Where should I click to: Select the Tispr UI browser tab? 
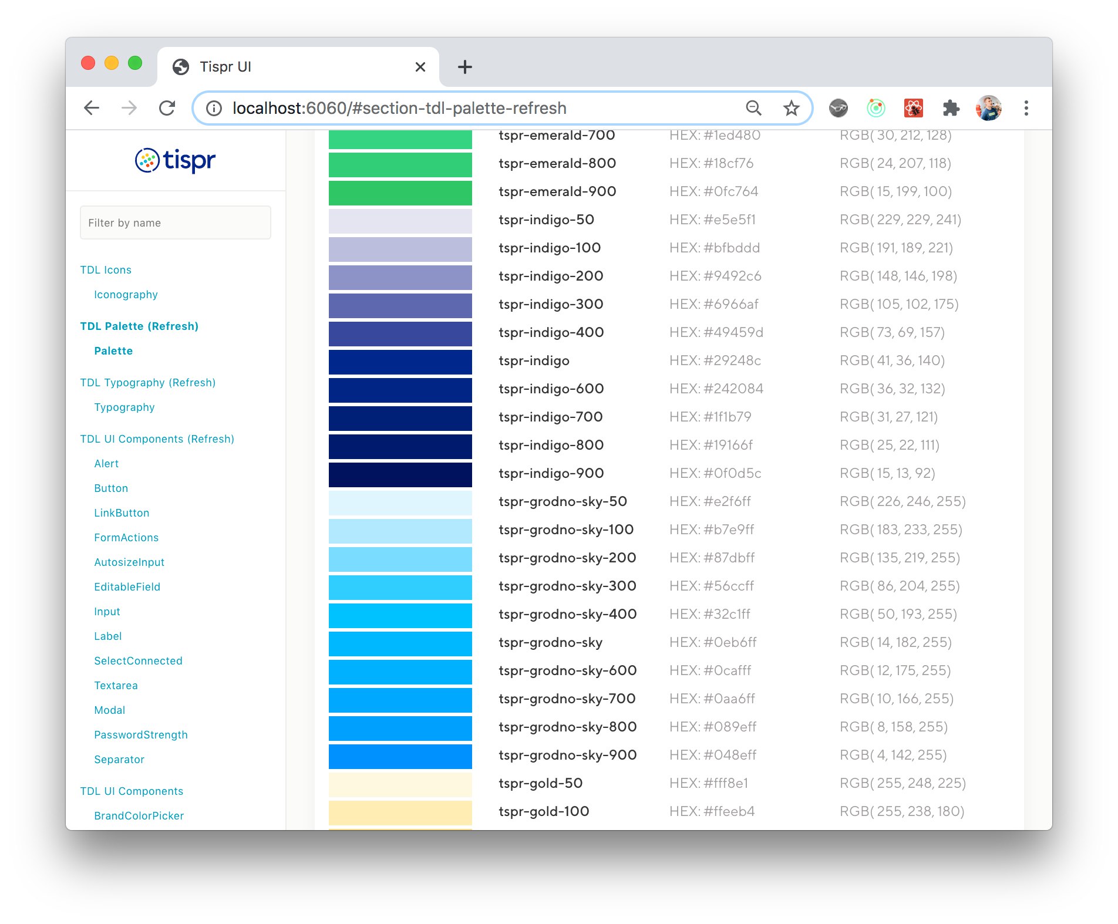298,67
